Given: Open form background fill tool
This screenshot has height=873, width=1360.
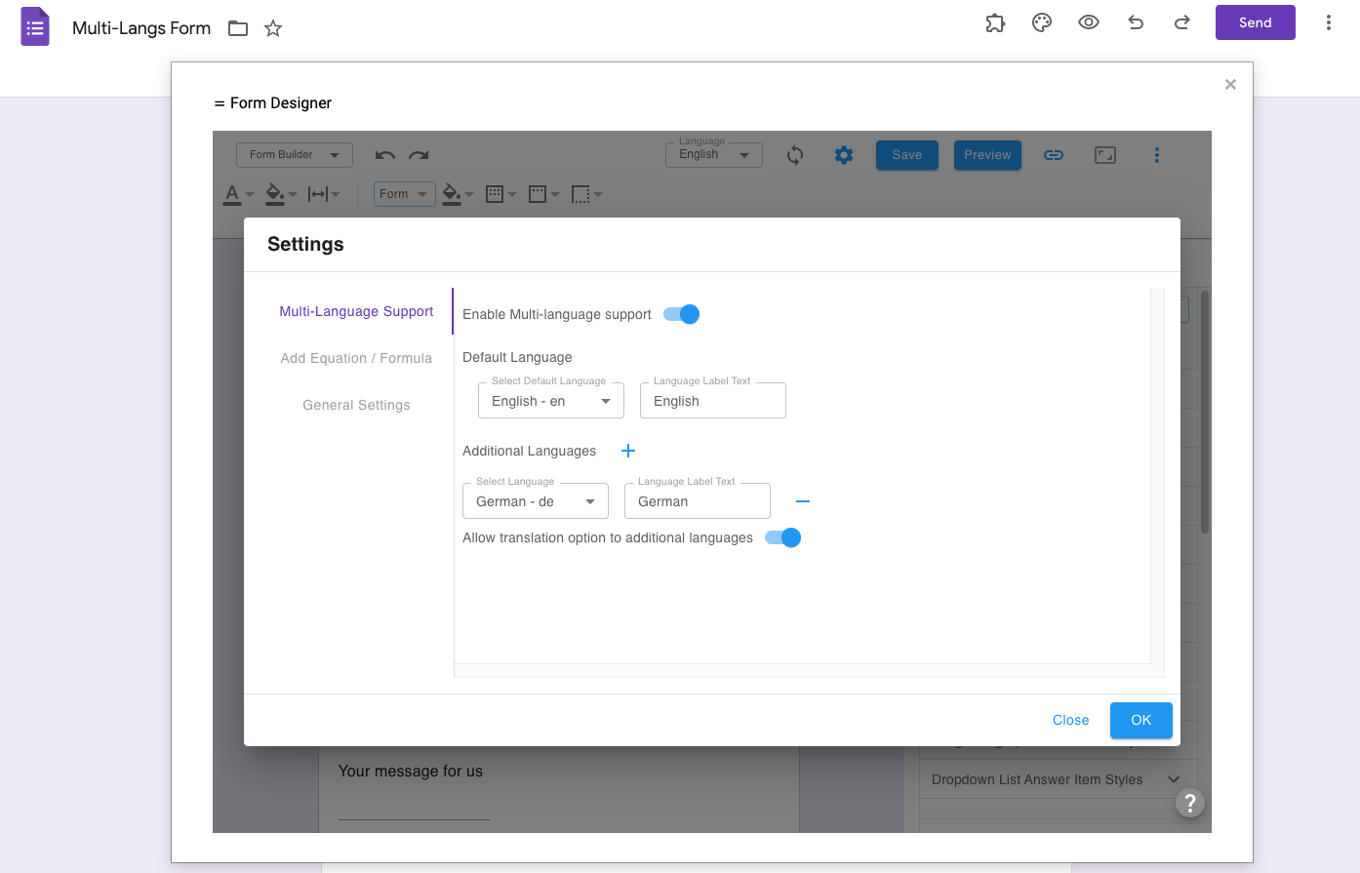Looking at the screenshot, I should coord(458,194).
